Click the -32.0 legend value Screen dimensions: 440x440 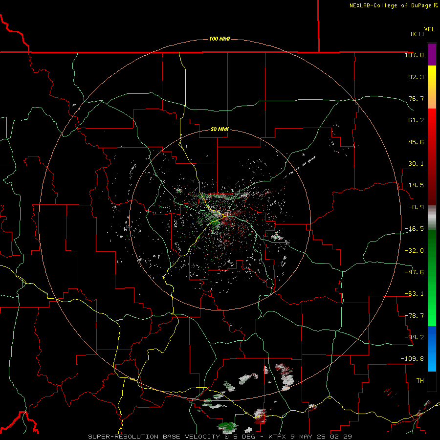(414, 251)
